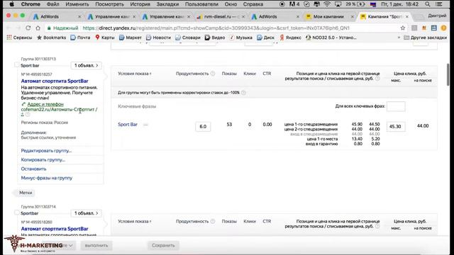Click ad title in Sport bar group
454x255 pixels.
tap(55, 81)
